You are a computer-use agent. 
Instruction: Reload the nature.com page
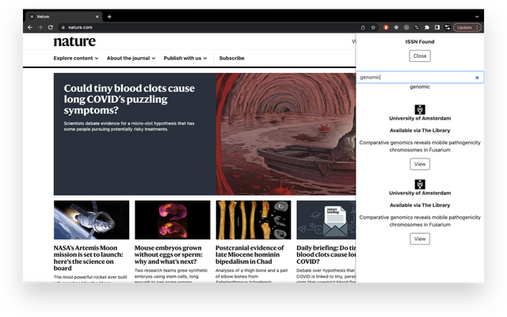(51, 28)
